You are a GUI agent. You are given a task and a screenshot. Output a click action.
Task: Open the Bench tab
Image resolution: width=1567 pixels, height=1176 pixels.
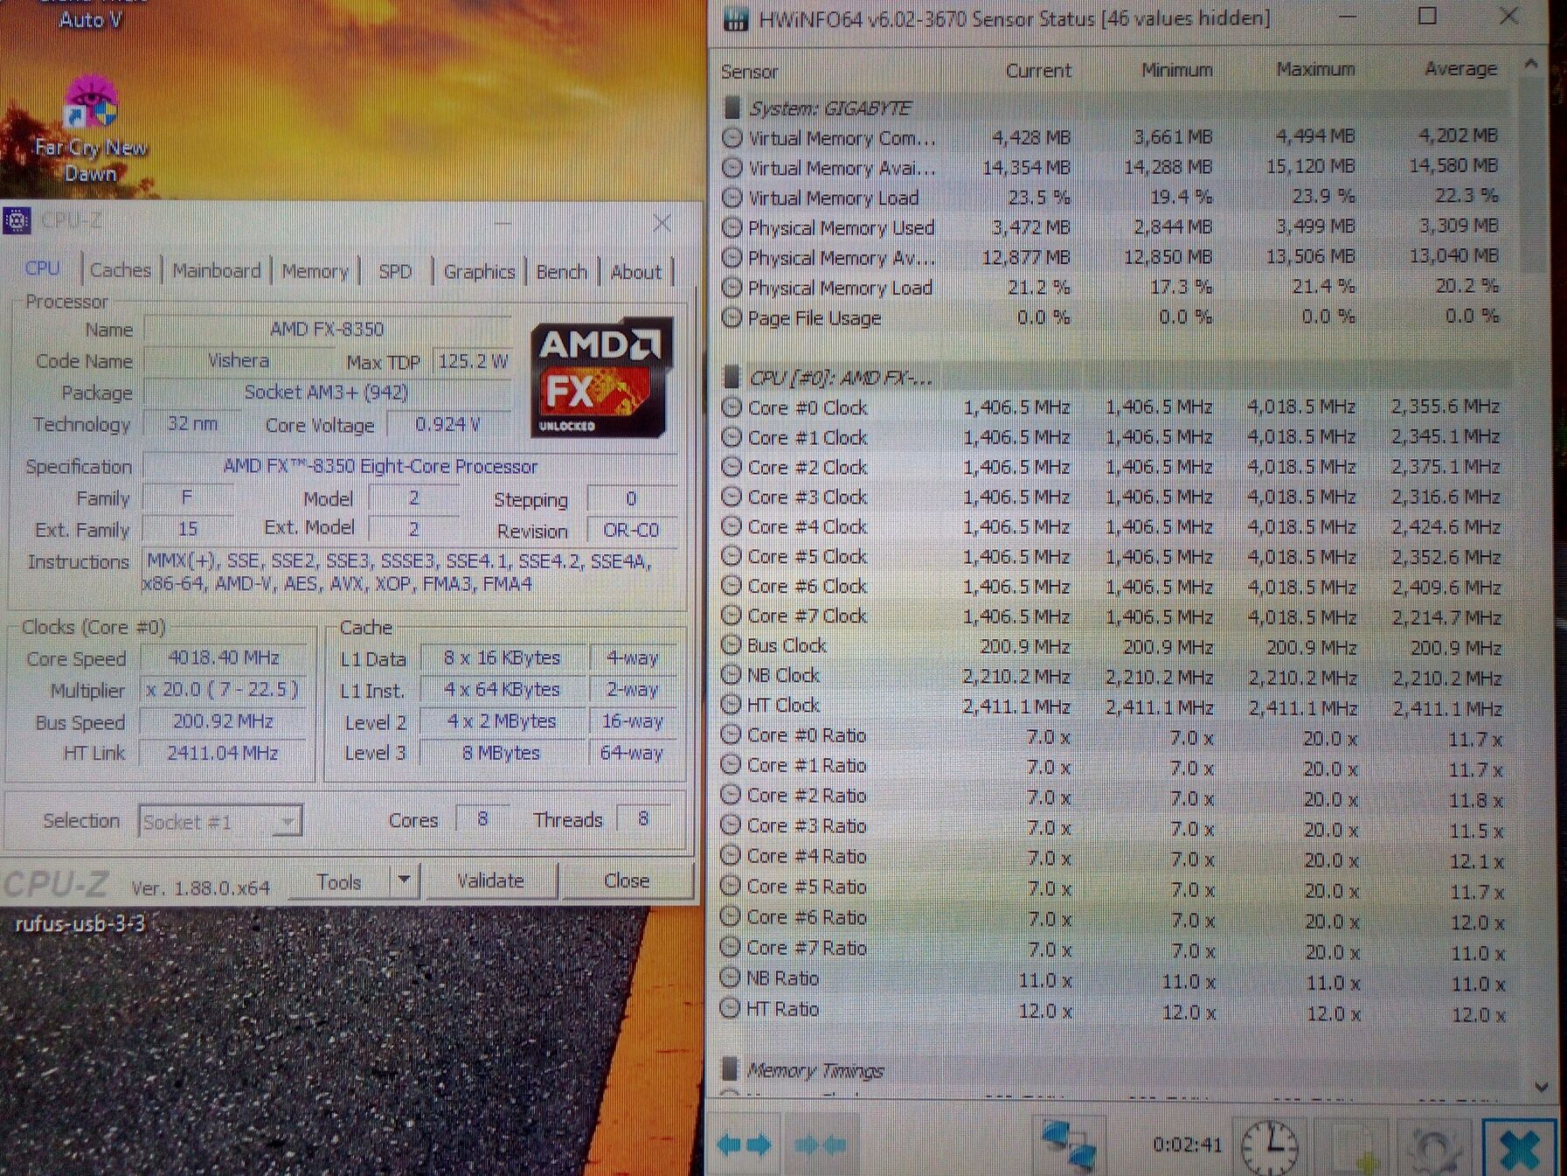click(562, 272)
